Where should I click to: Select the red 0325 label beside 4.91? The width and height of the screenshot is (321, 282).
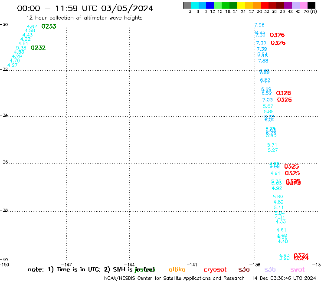(x=292, y=173)
